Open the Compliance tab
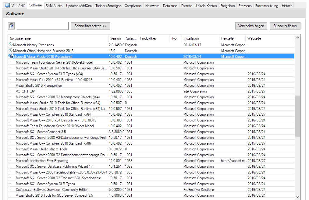 coord(133,6)
